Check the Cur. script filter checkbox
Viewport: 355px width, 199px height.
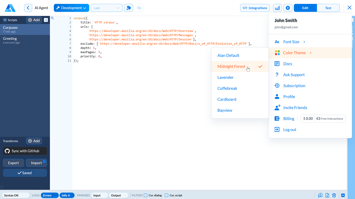coord(167,195)
